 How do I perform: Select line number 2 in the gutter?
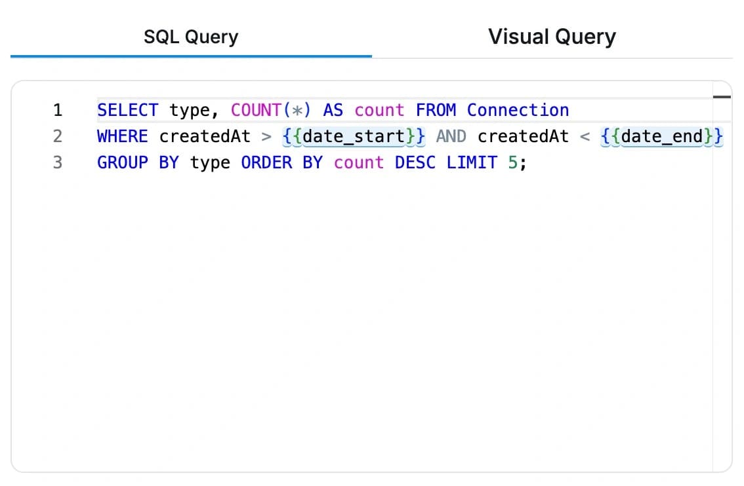tap(58, 136)
